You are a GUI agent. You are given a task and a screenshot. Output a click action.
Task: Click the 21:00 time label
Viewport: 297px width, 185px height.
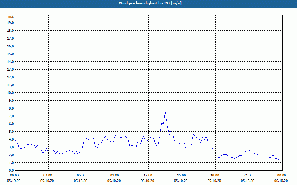(248, 175)
